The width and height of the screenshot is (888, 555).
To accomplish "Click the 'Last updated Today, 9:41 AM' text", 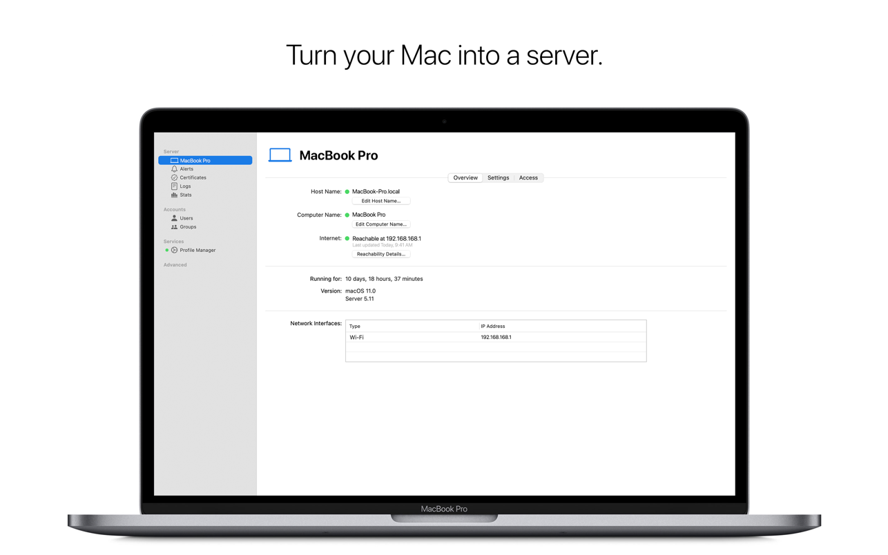I will (383, 245).
